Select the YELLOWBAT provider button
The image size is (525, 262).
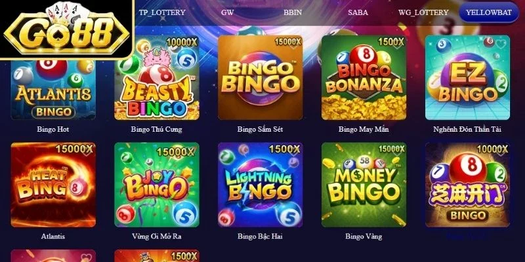tap(488, 12)
